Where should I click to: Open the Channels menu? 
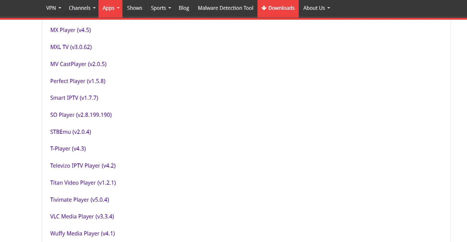coord(82,8)
